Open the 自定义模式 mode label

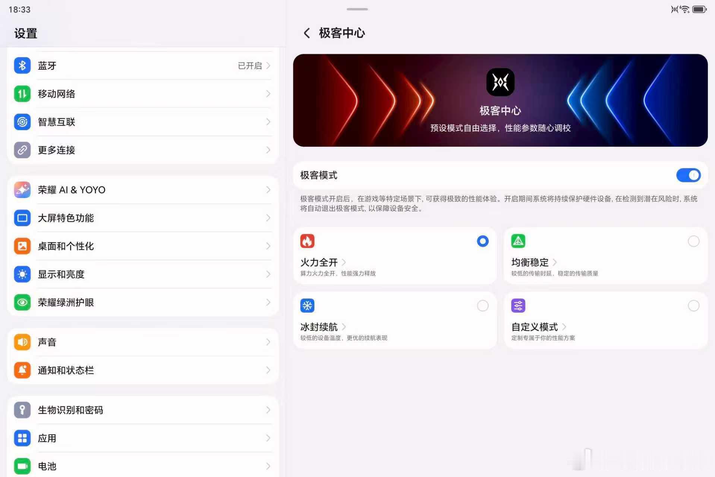[x=534, y=327]
